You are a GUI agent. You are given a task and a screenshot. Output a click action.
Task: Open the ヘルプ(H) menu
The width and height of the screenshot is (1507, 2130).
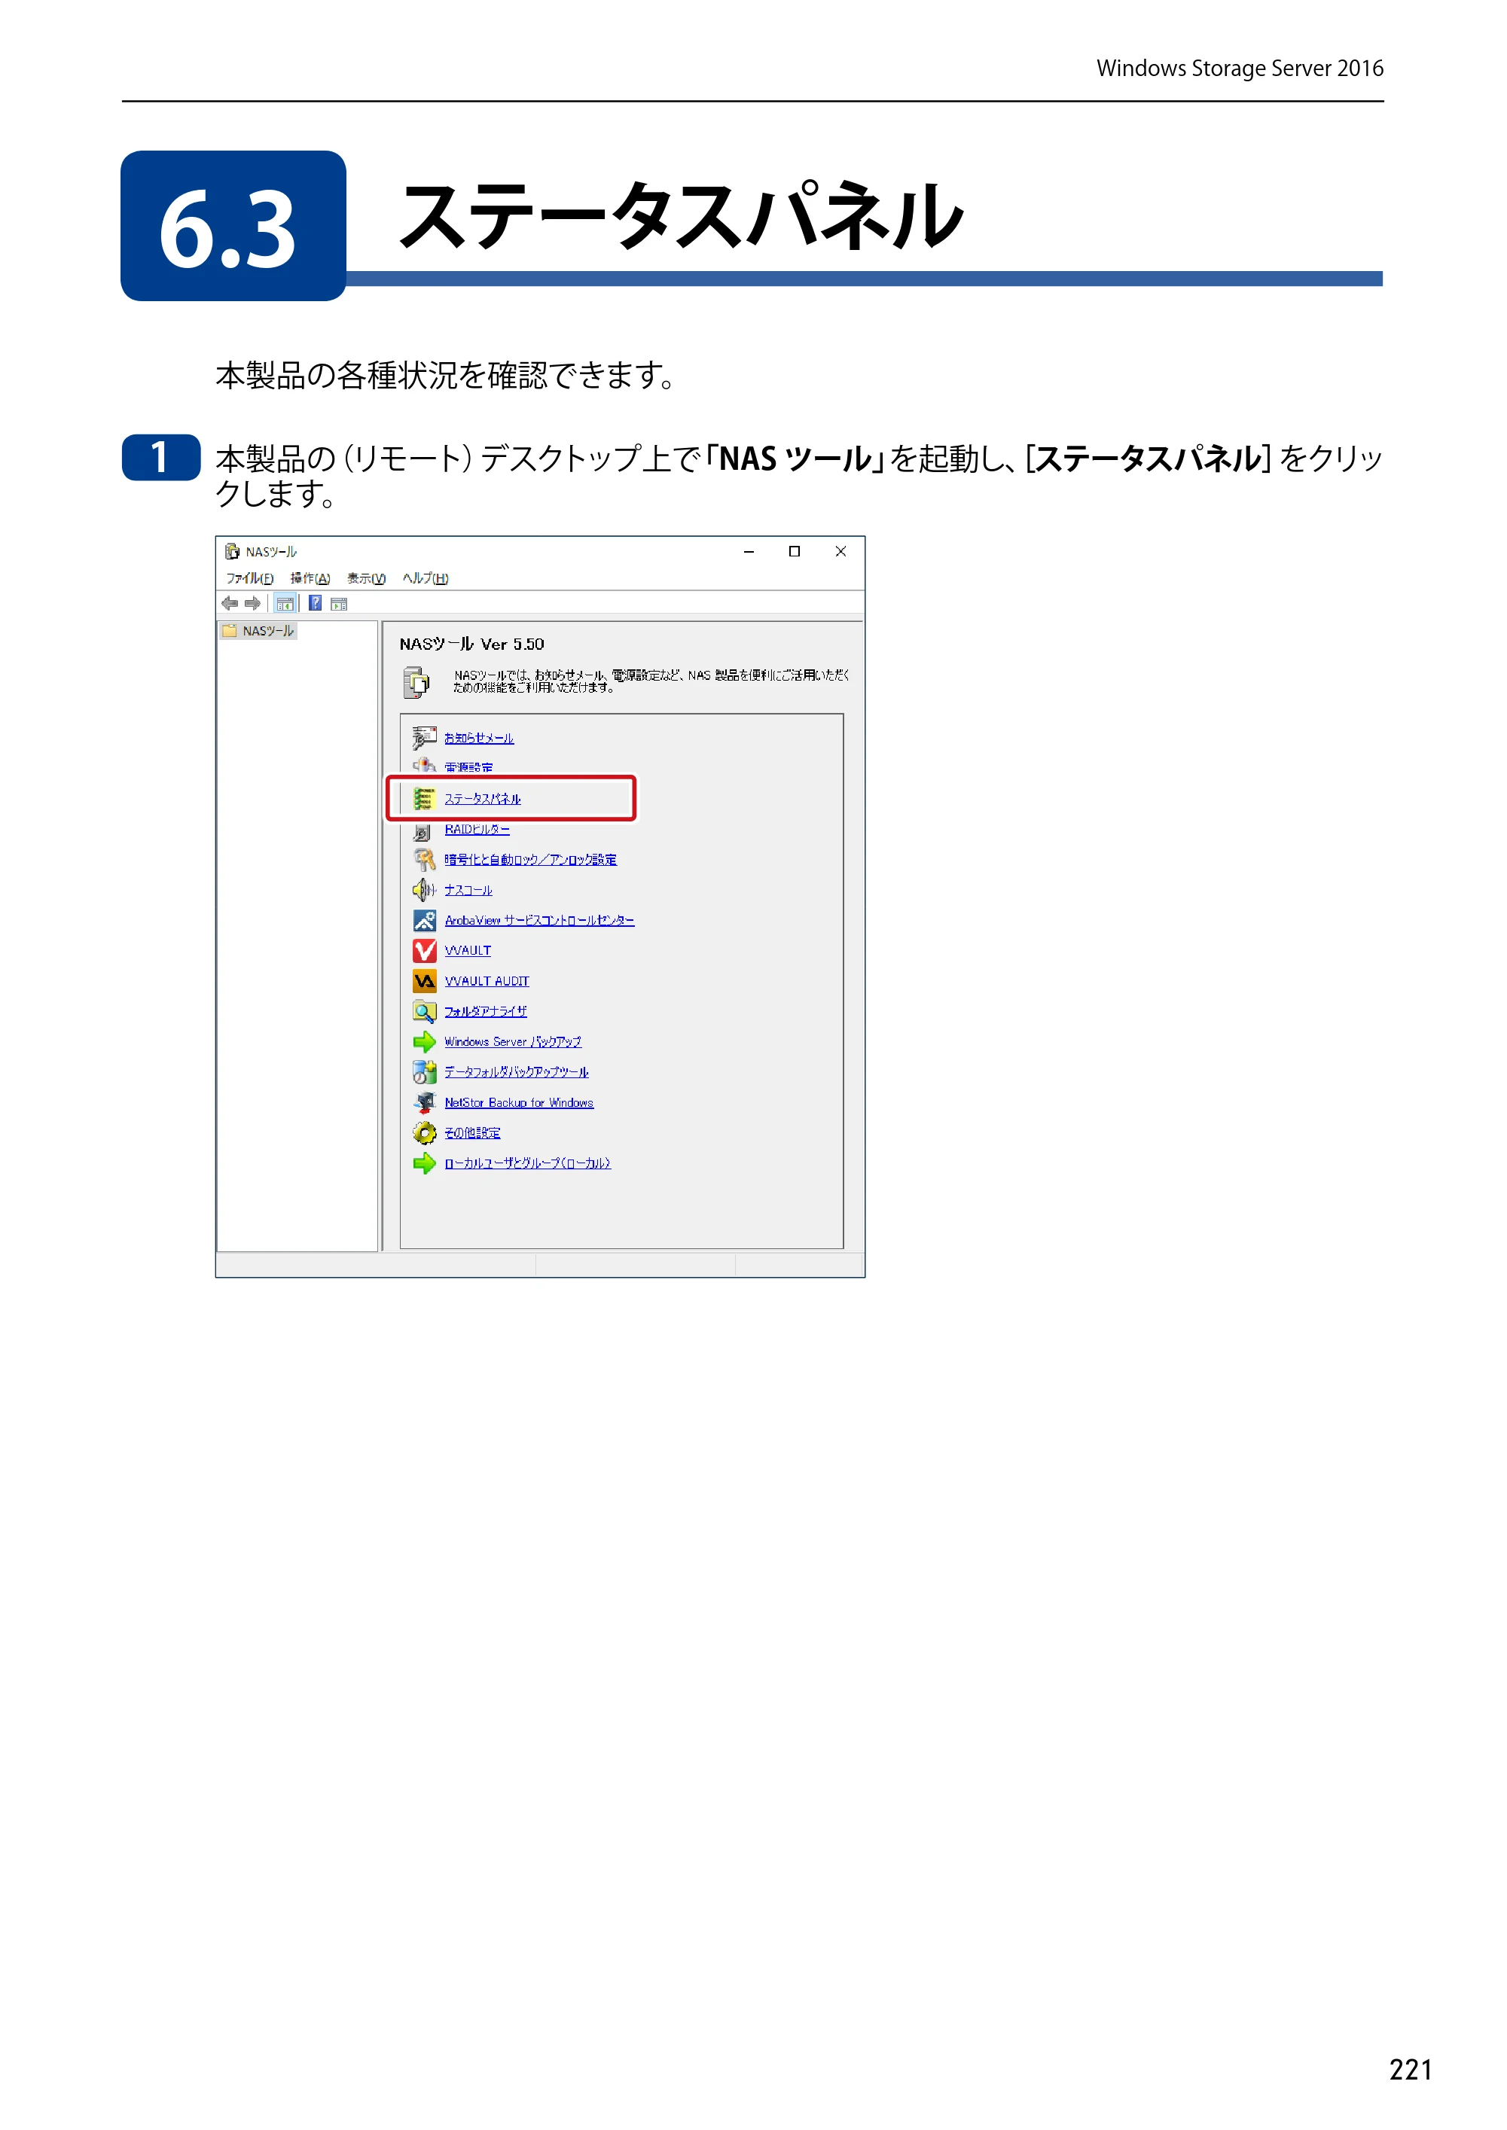[425, 578]
